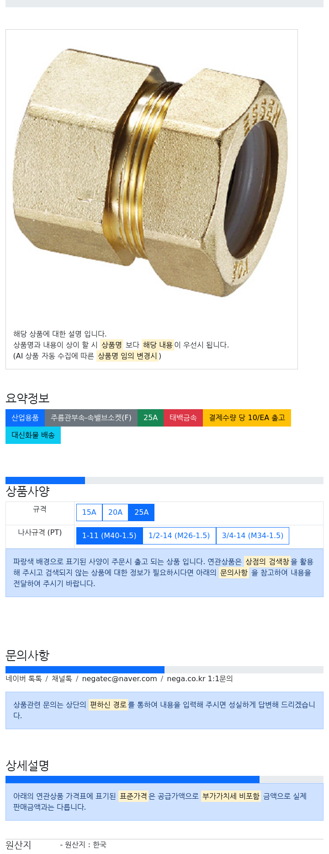Open the 채널톡 contact link
Screen dimensions: 329x854
pyautogui.click(x=62, y=678)
